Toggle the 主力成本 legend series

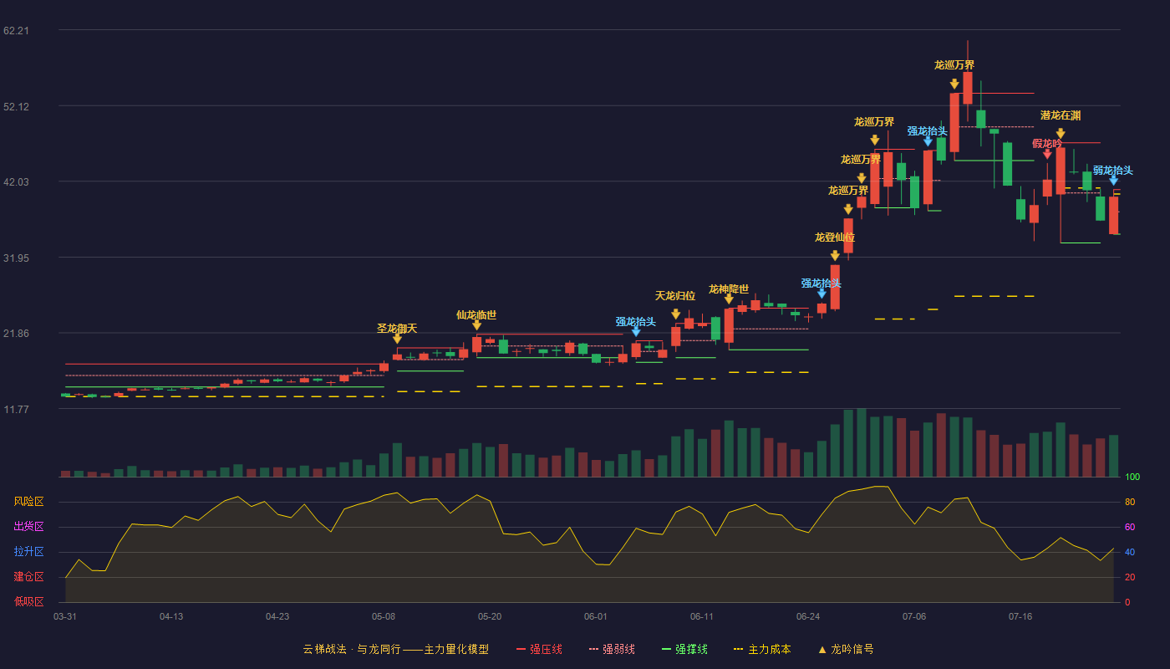coord(762,649)
